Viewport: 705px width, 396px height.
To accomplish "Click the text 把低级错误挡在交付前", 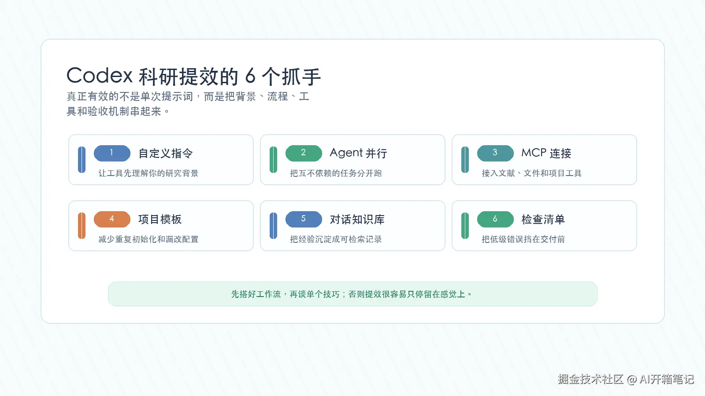I will tap(523, 239).
